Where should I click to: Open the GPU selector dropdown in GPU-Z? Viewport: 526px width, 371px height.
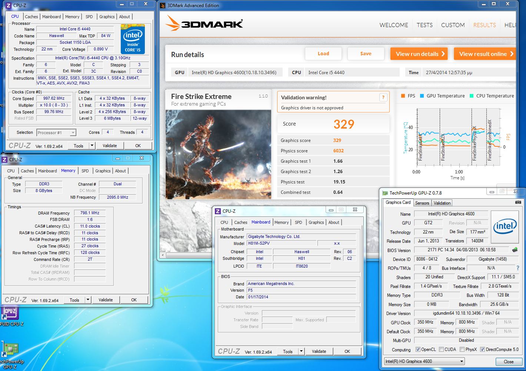point(424,361)
